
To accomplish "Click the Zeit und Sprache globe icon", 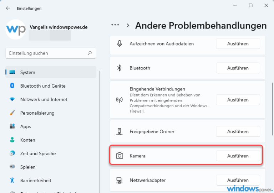I will click(12, 153).
